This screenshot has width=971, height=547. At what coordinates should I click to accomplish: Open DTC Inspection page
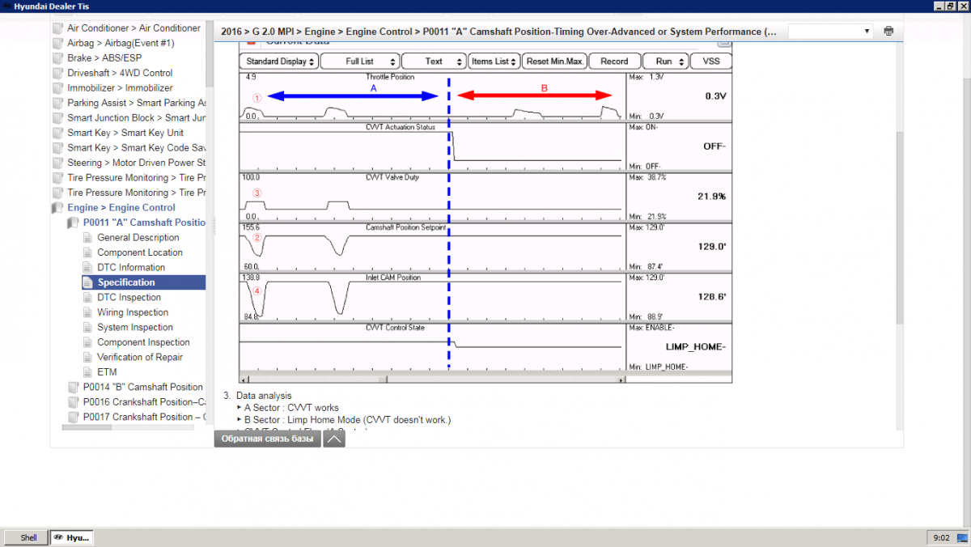(x=129, y=298)
